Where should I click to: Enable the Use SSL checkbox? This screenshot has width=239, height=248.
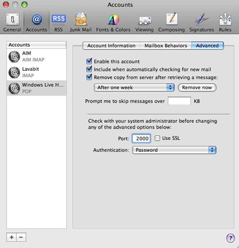(157, 138)
